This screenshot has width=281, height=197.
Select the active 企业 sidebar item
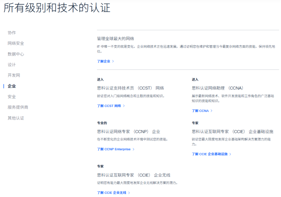[12, 86]
